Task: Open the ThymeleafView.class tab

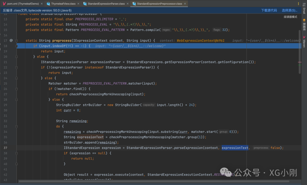Action: coord(63,4)
